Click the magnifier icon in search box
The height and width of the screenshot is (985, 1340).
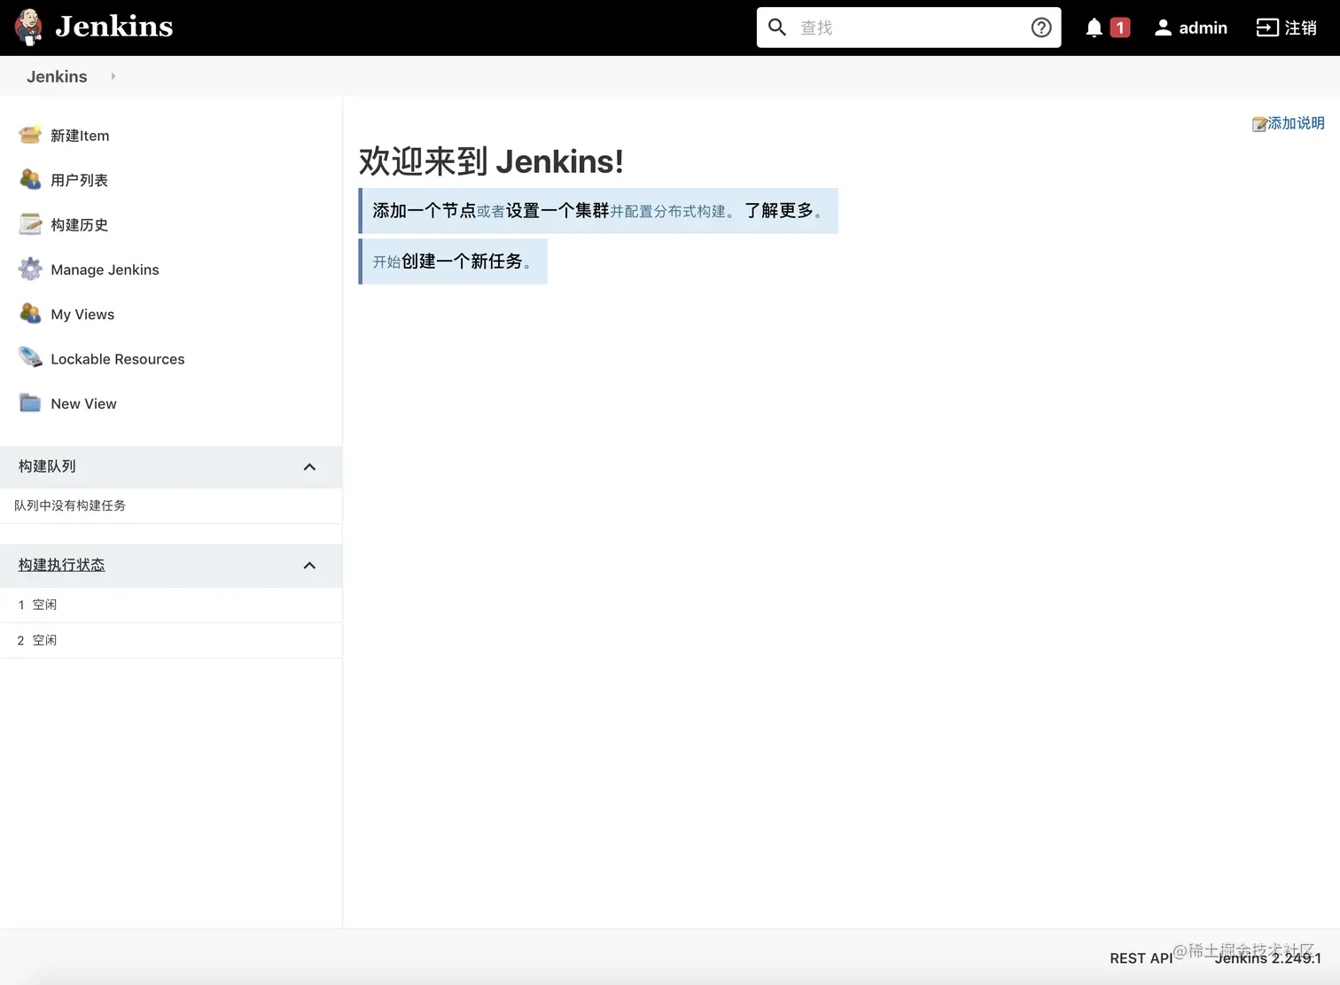click(x=777, y=27)
